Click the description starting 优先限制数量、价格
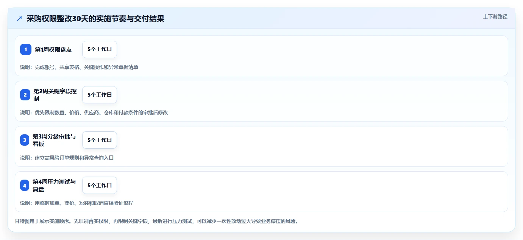 coord(94,112)
